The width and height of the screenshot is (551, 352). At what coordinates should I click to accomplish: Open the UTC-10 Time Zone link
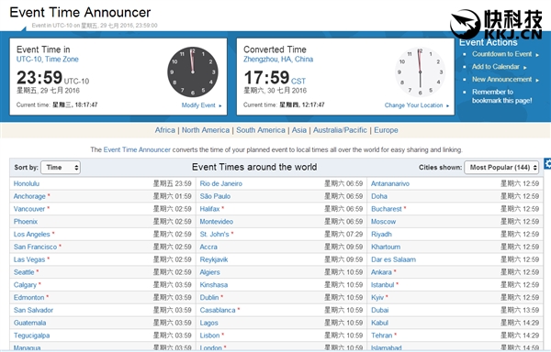click(x=48, y=60)
